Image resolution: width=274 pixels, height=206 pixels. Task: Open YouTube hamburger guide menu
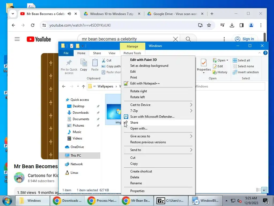(17, 39)
